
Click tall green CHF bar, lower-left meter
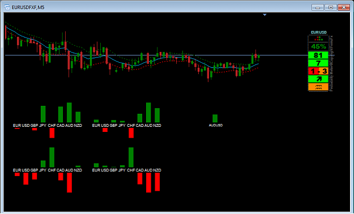pyautogui.click(x=52, y=157)
